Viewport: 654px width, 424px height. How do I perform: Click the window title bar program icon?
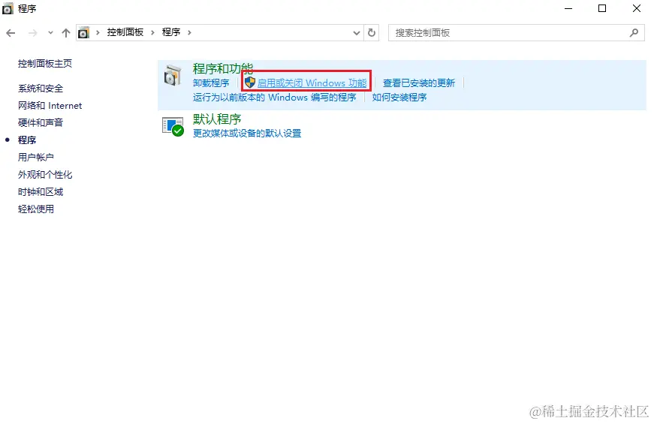click(x=8, y=8)
